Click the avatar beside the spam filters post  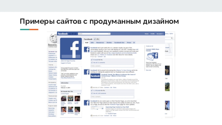click(x=87, y=103)
